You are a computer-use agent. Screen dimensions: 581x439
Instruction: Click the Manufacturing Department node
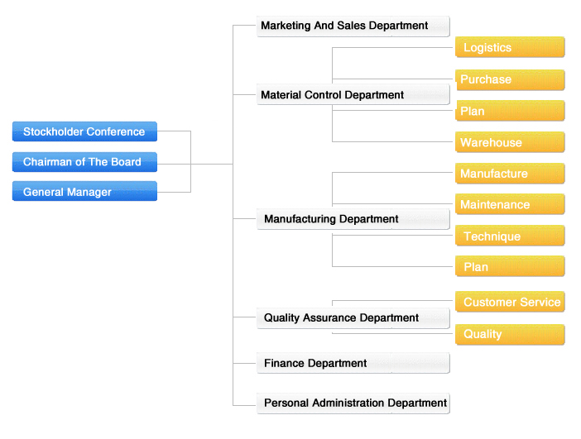(x=353, y=219)
